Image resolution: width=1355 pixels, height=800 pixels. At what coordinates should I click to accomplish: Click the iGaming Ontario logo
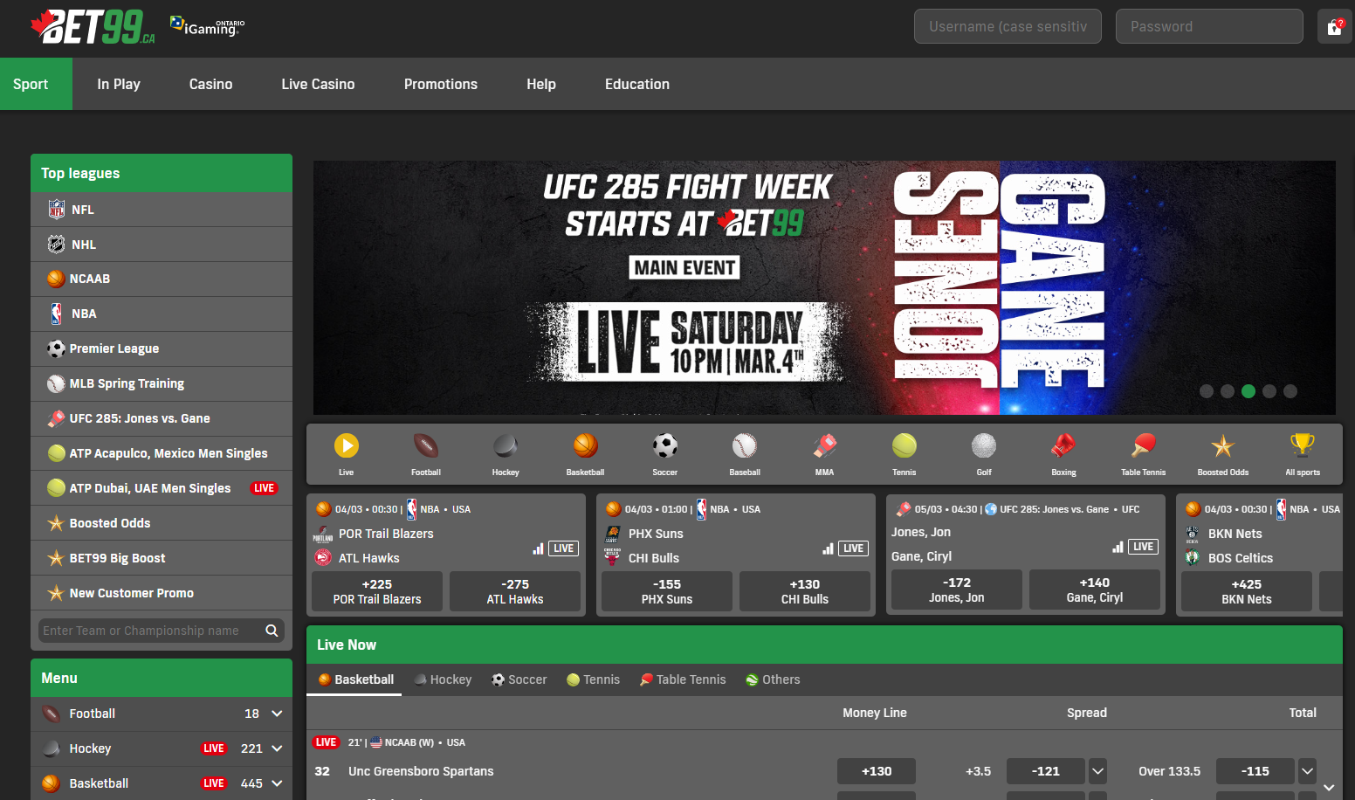208,26
